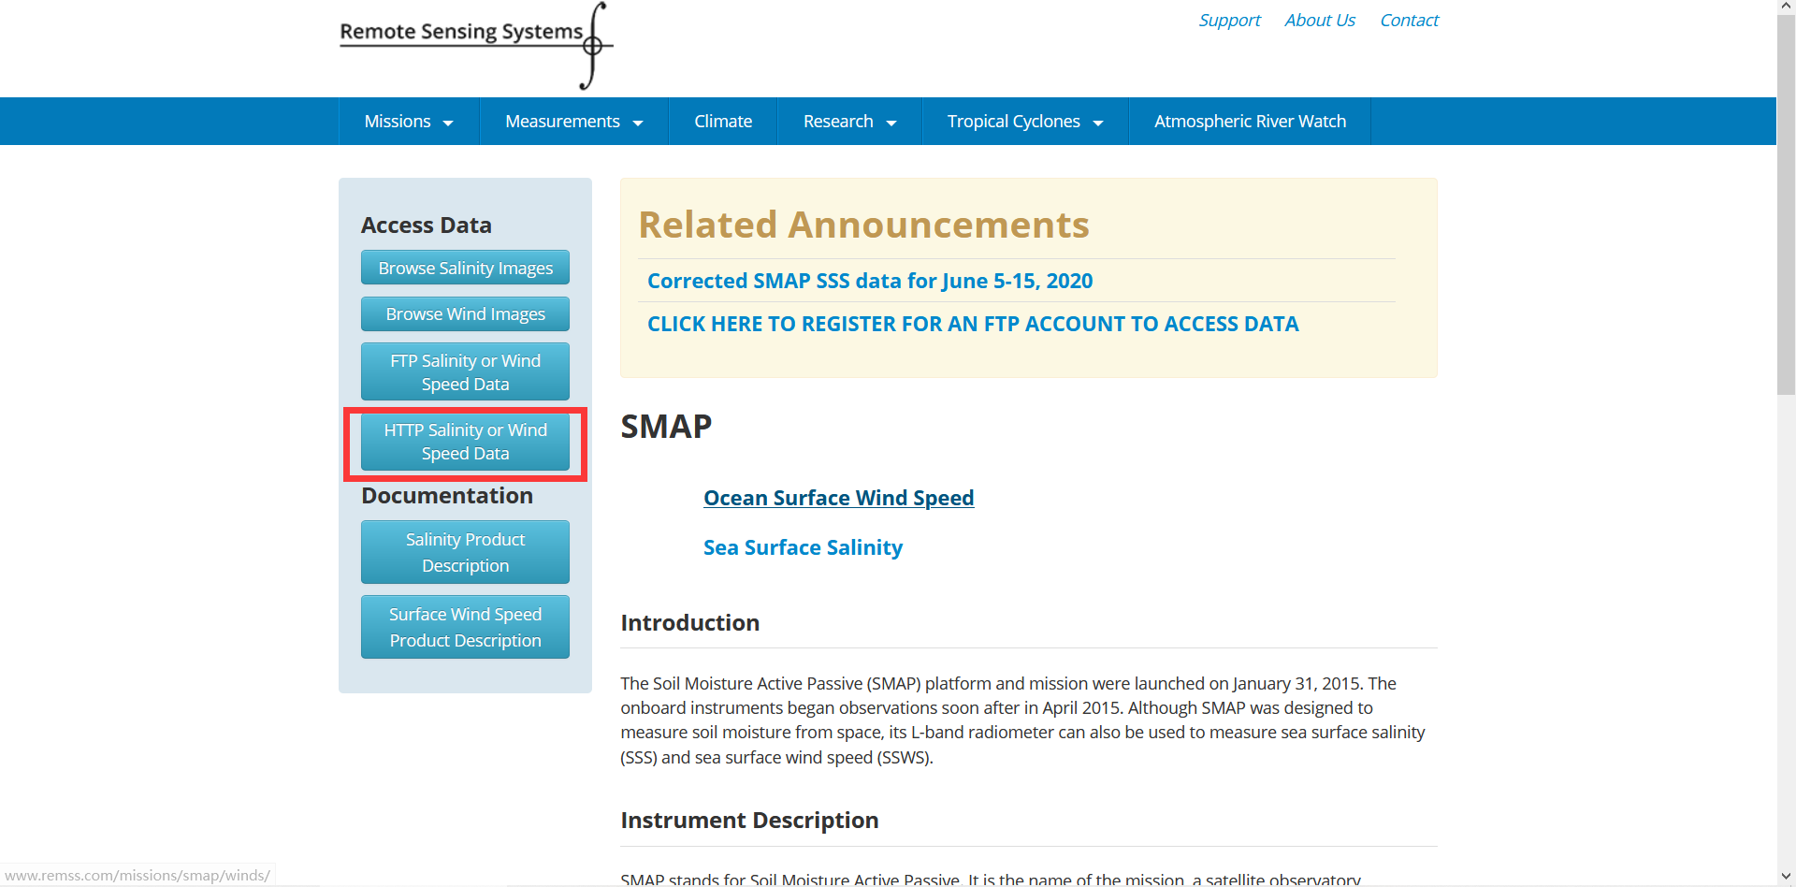Viewport: 1796px width, 887px height.
Task: Open the Surface Wind Speed Product Description
Action: [464, 626]
